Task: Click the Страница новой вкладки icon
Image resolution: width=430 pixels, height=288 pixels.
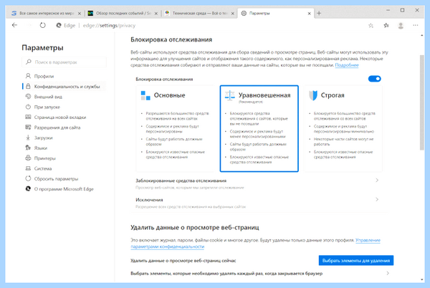Action: pos(28,117)
